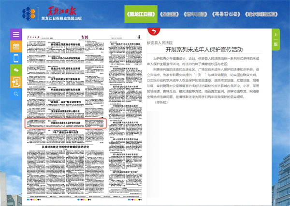Open the article headline 持续推进深度融合科技动能
Image resolution: width=290 pixels, height=206 pixels.
pyautogui.click(x=65, y=44)
